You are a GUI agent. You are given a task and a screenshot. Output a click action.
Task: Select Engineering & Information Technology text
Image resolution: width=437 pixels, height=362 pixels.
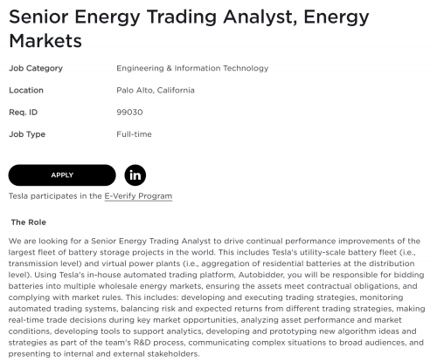[x=192, y=68]
